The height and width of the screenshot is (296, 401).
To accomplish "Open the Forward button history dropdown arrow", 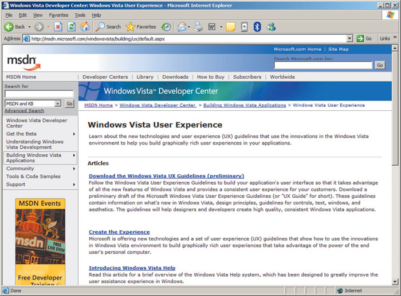I will (x=48, y=27).
